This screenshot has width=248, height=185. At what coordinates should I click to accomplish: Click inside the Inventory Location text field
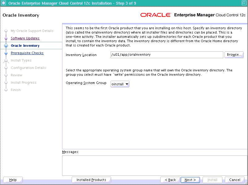tap(166, 55)
